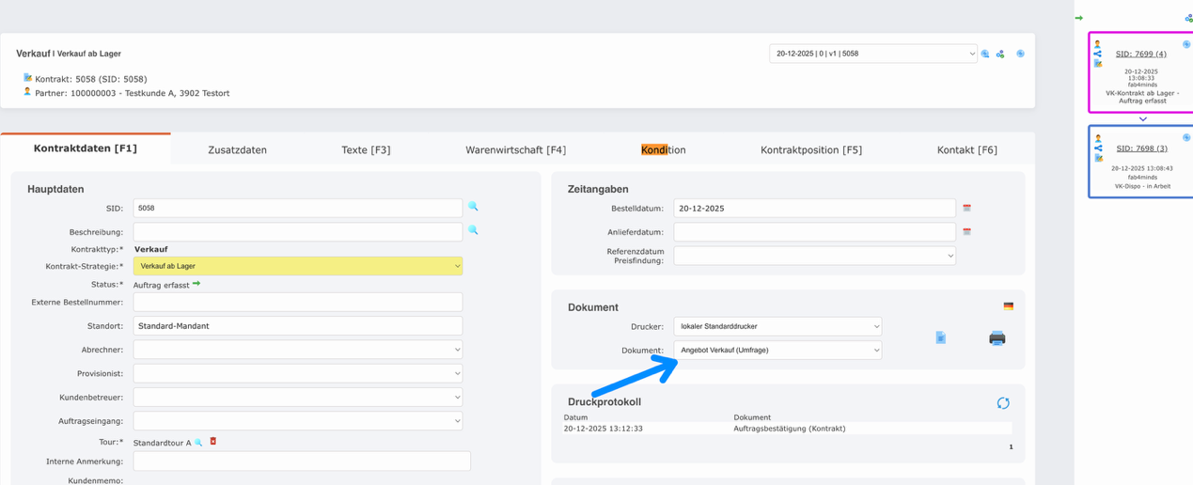Open the Abrechner dropdown
Viewport: 1193px width, 485px height.
pos(298,350)
